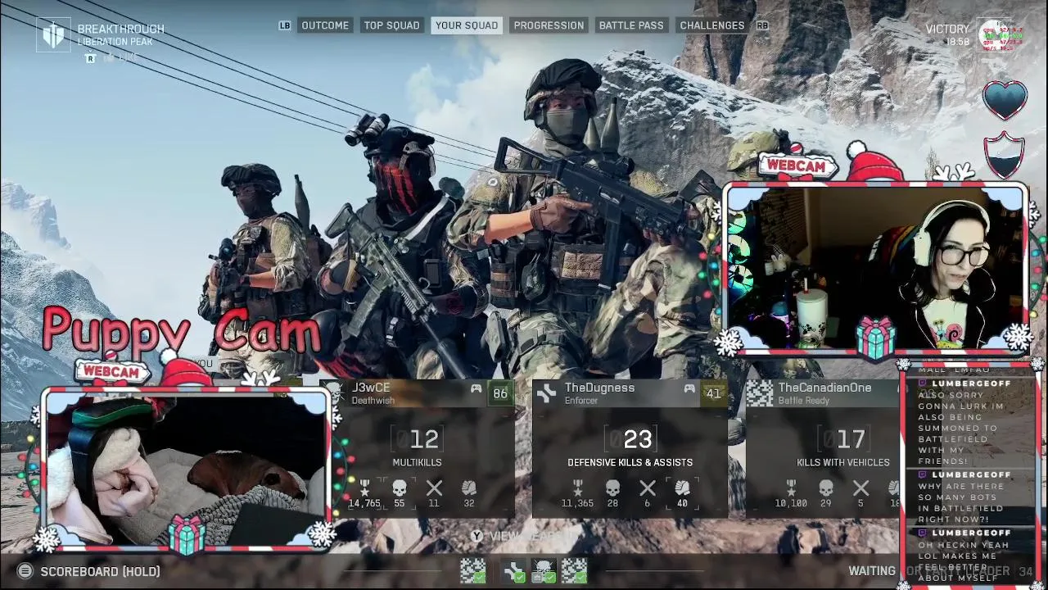Click J3wCE's Deathwish title

tap(373, 401)
